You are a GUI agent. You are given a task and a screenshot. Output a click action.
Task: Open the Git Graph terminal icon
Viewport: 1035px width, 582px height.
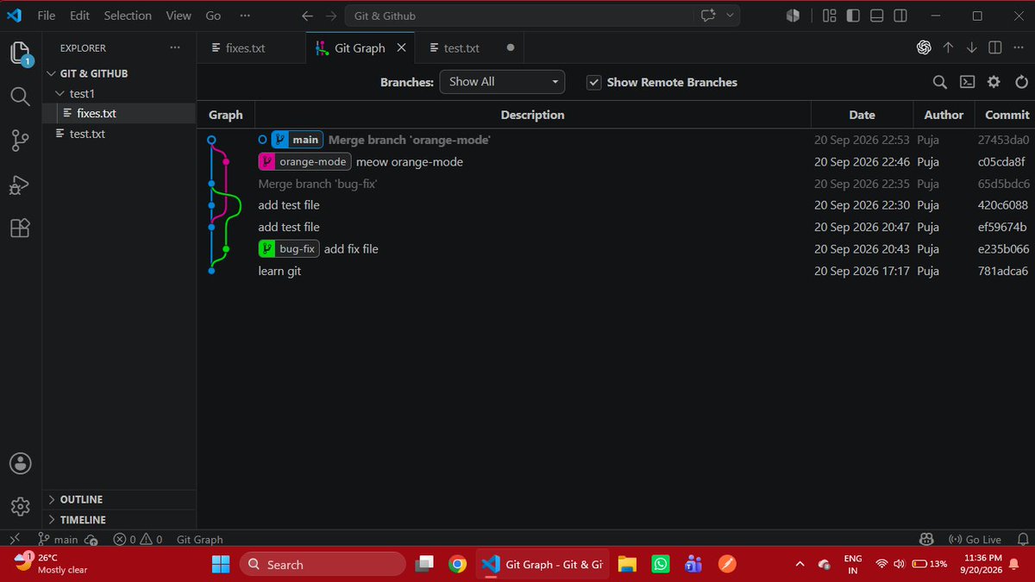tap(968, 82)
